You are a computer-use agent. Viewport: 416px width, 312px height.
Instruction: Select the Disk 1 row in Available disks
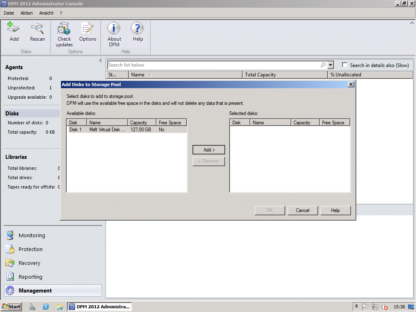pyautogui.click(x=127, y=130)
